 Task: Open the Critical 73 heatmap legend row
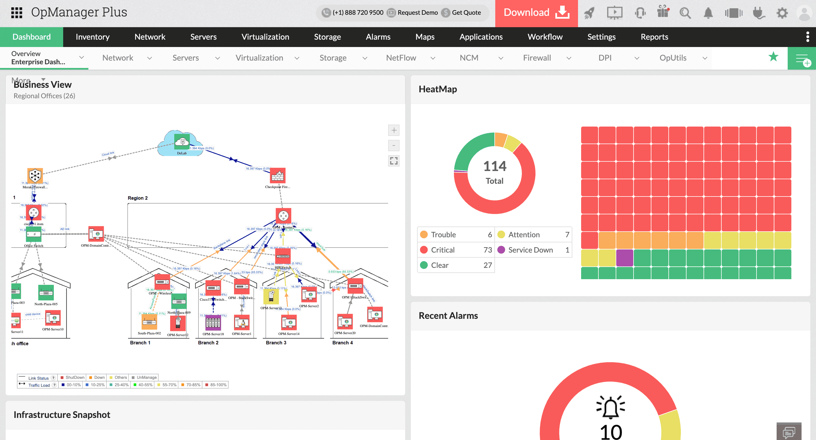pos(456,250)
